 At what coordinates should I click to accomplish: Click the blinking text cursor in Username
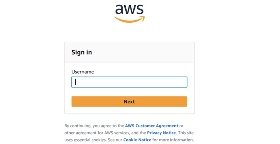[x=76, y=82]
